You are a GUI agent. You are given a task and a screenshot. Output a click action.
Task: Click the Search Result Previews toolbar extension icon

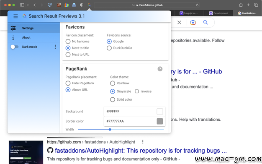point(89,5)
